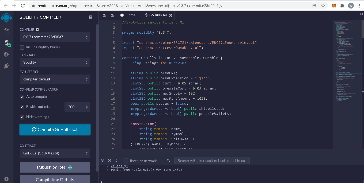Click the terminal pending count 0

116,161
